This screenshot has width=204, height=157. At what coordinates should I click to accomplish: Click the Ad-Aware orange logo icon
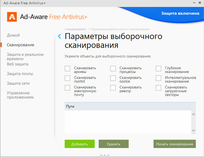12,17
